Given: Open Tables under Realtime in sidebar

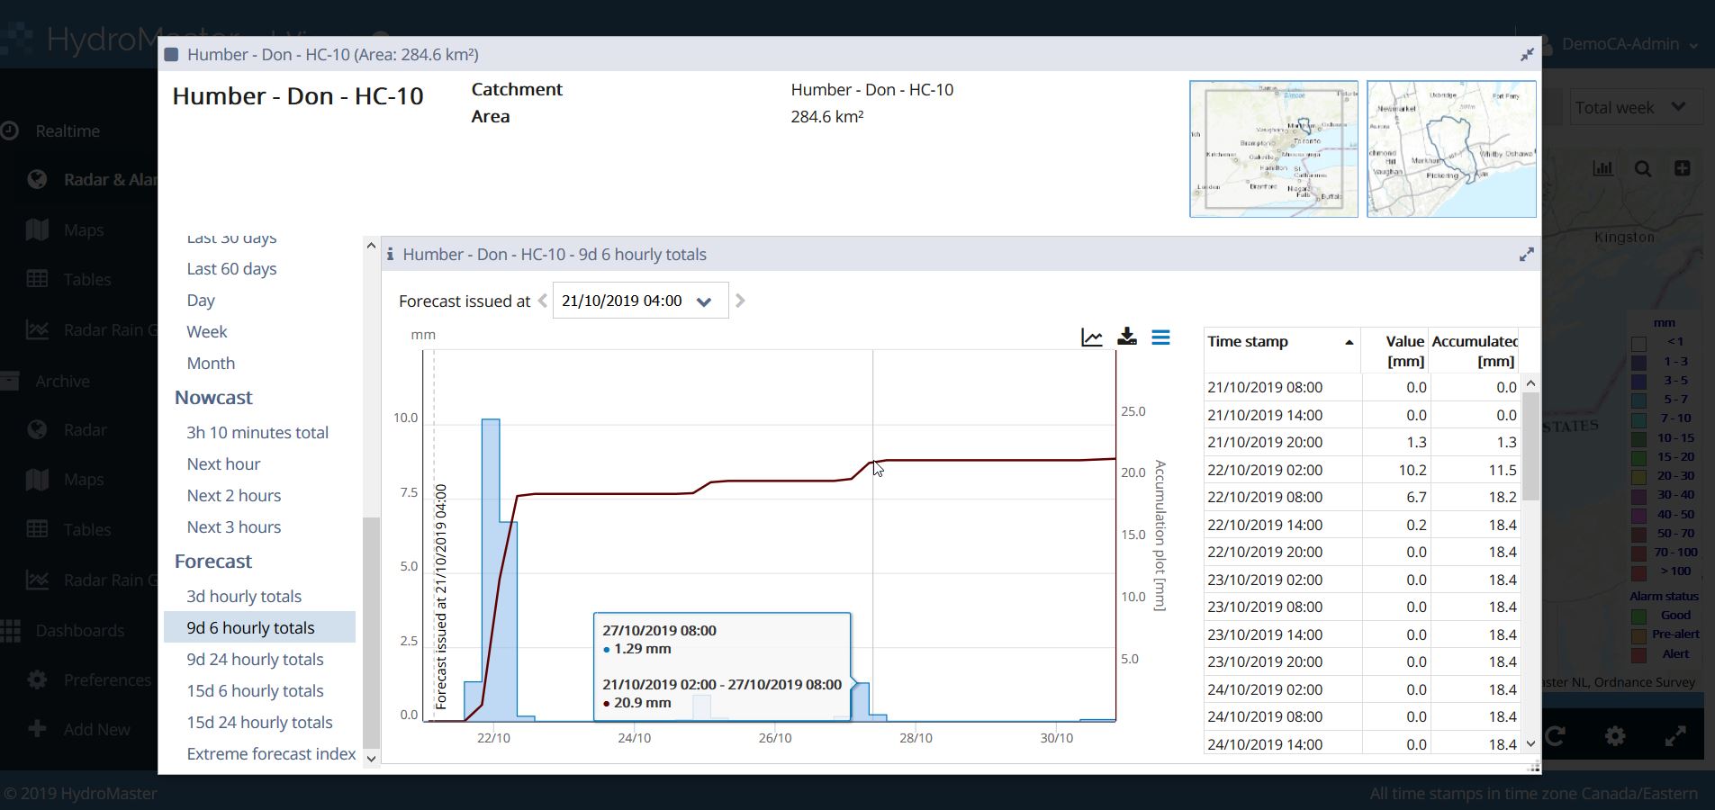Looking at the screenshot, I should [x=86, y=280].
